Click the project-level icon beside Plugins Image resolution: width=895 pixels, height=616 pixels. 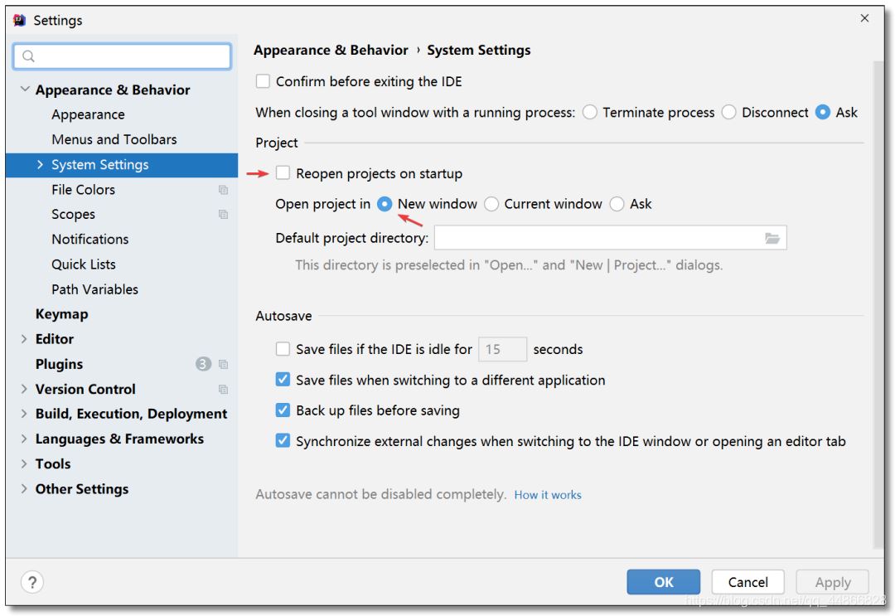coord(223,364)
